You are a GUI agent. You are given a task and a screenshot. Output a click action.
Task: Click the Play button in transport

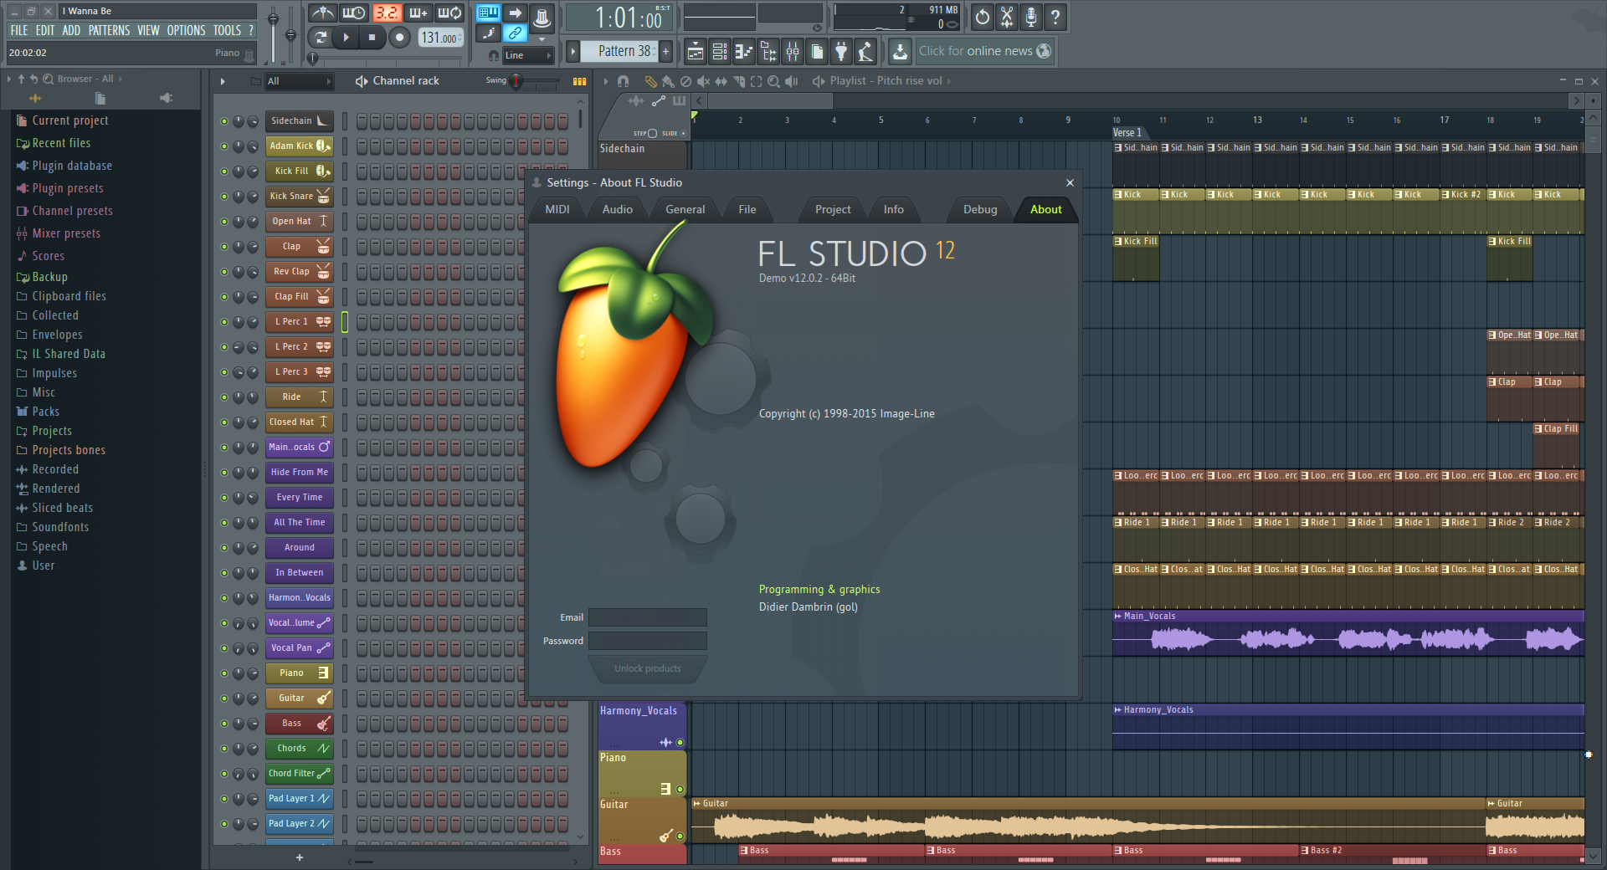point(346,37)
